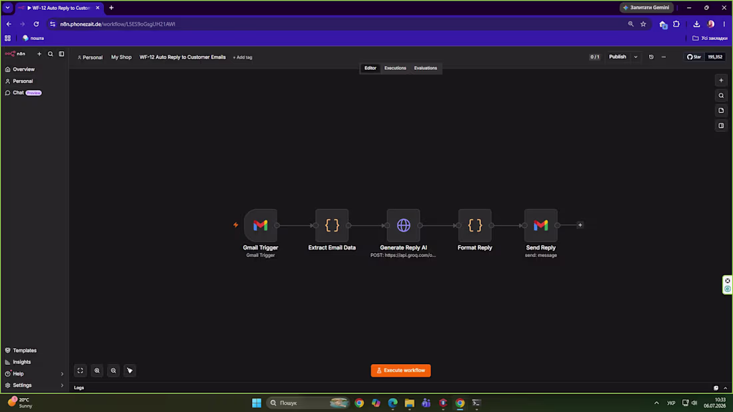Switch to the Executions tab
This screenshot has height=412, width=733.
[x=395, y=68]
